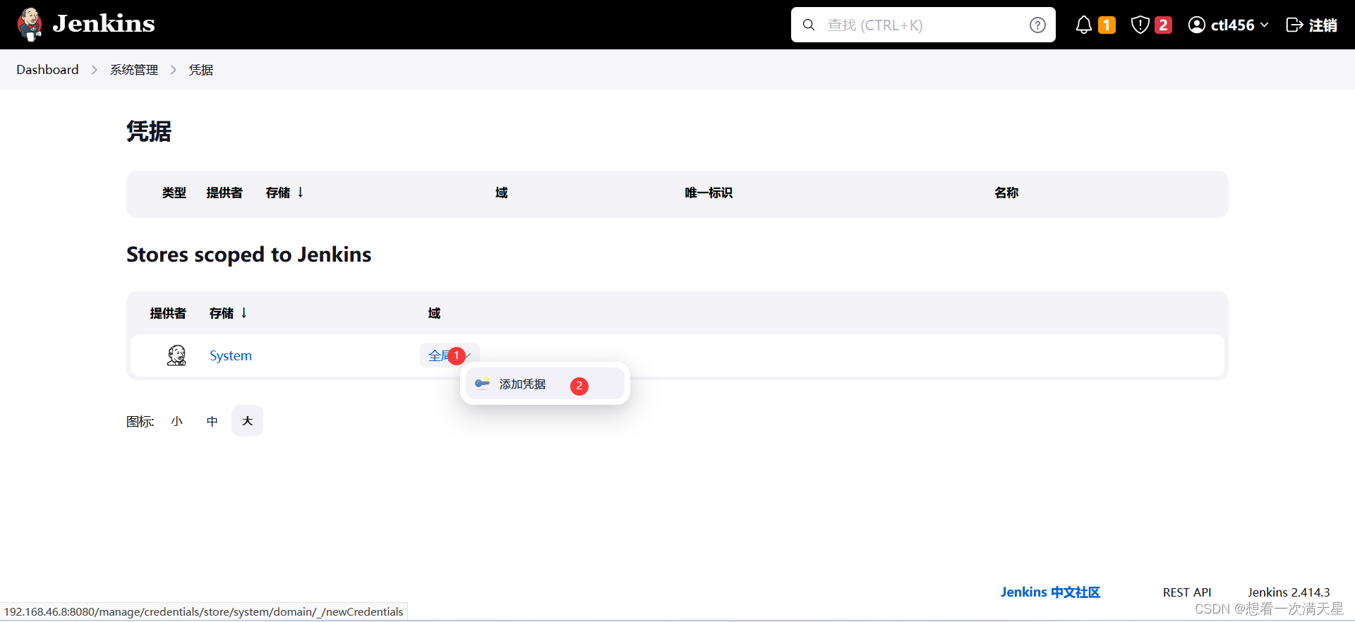Set icon size to 大
The image size is (1355, 622).
pyautogui.click(x=247, y=421)
